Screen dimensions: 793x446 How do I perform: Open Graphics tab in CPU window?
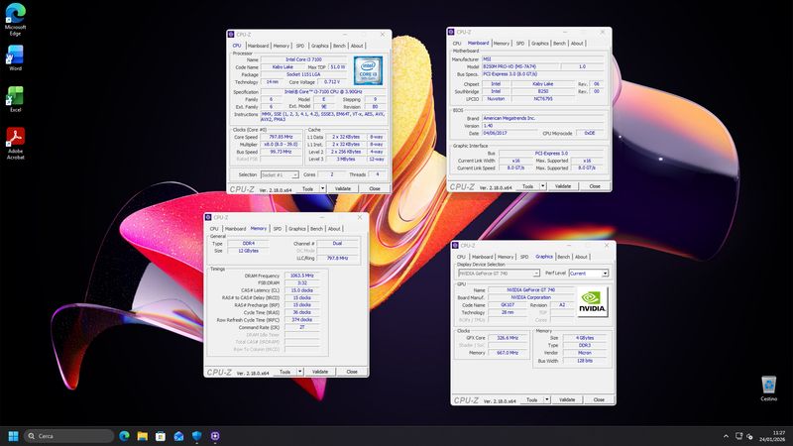point(319,46)
